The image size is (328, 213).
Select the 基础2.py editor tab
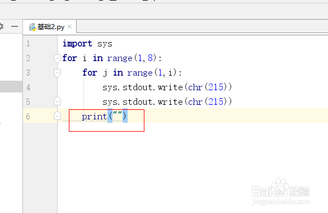click(50, 26)
